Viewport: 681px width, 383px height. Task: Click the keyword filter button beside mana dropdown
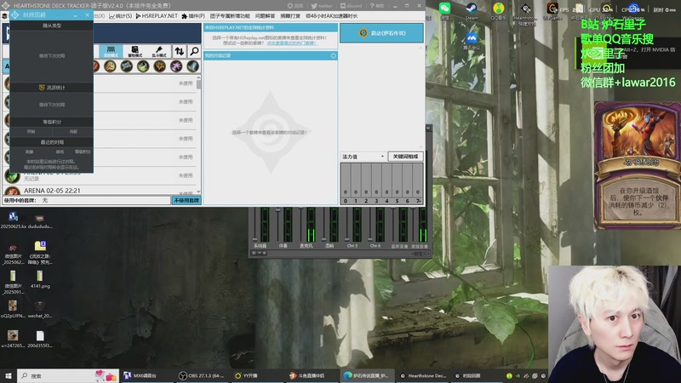(405, 157)
